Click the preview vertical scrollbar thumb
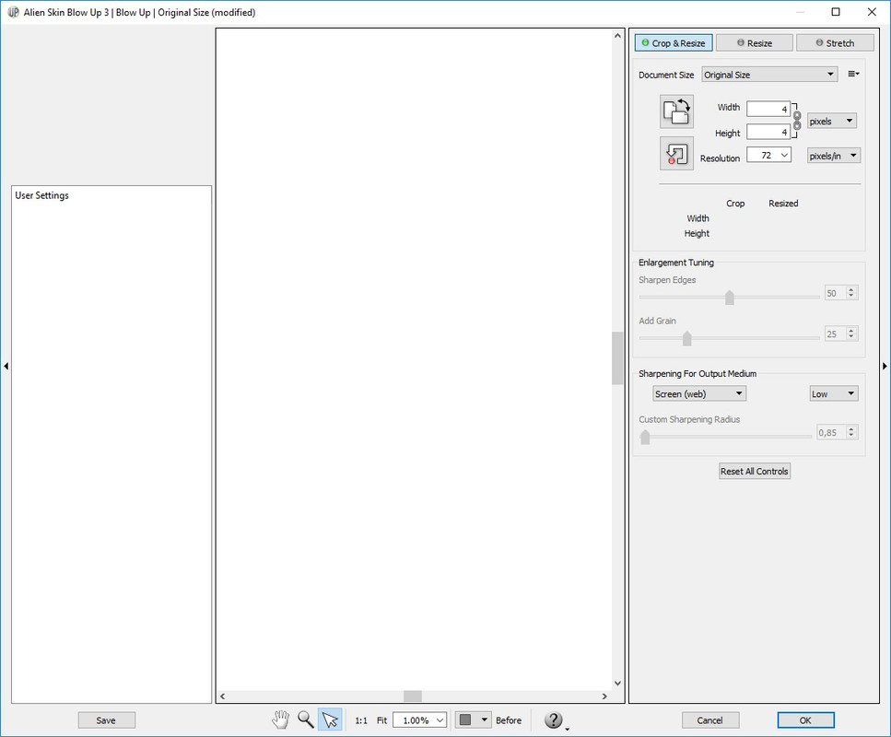The height and width of the screenshot is (737, 891). tap(617, 358)
